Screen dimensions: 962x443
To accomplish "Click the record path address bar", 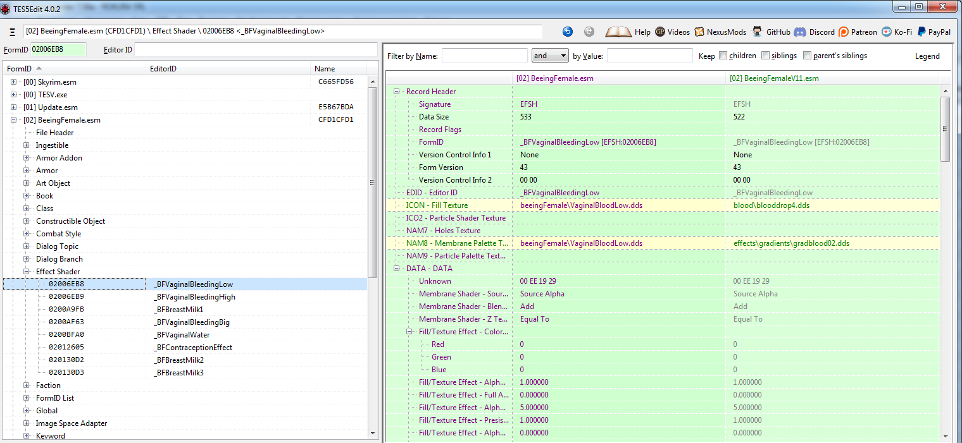I will 282,31.
